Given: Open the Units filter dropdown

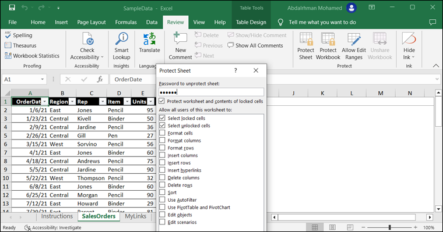Looking at the screenshot, I should point(151,102).
